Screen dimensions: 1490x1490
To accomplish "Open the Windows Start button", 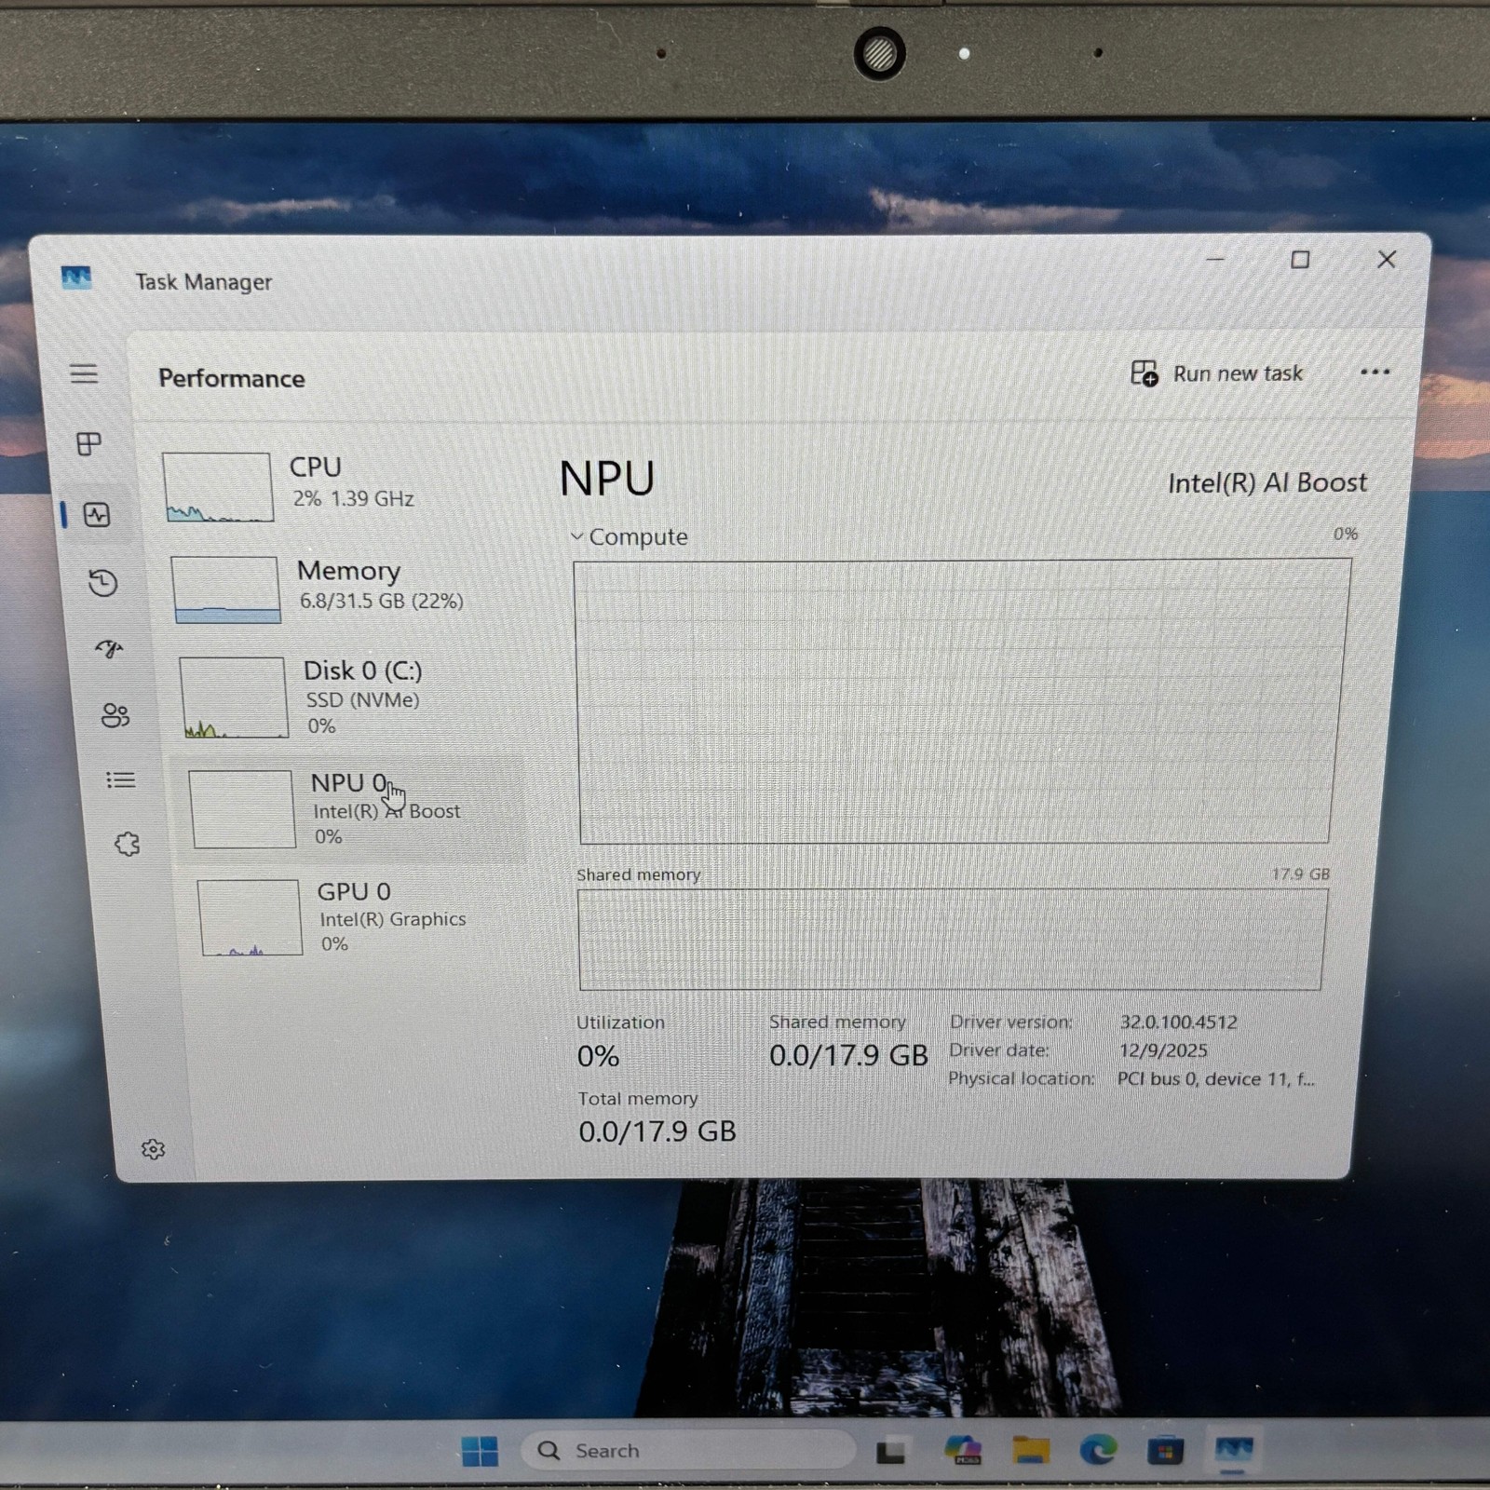I will point(480,1451).
